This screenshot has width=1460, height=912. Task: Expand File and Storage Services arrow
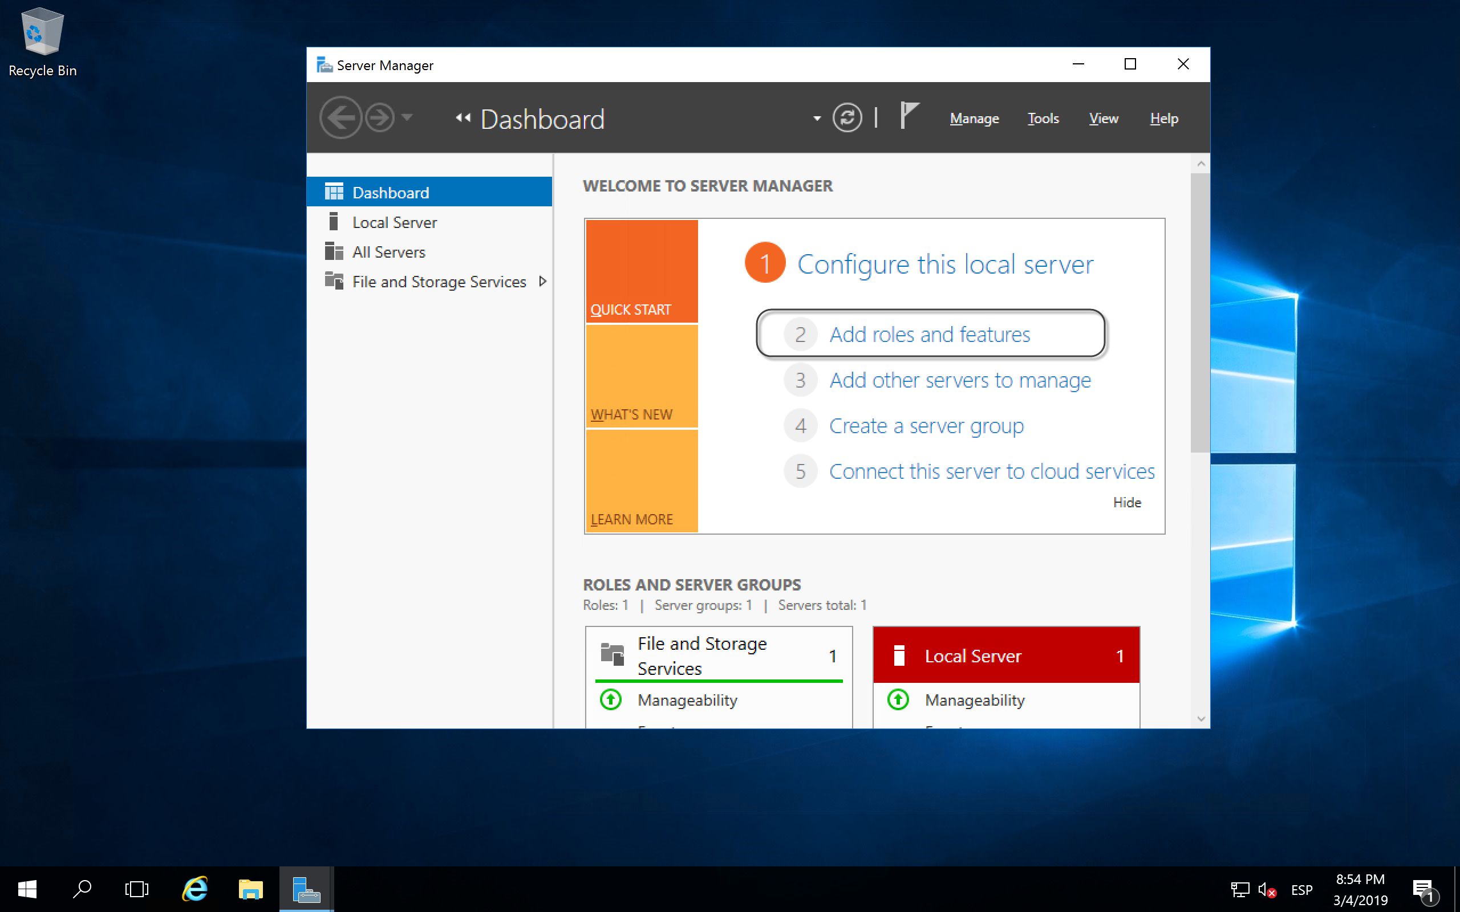542,281
